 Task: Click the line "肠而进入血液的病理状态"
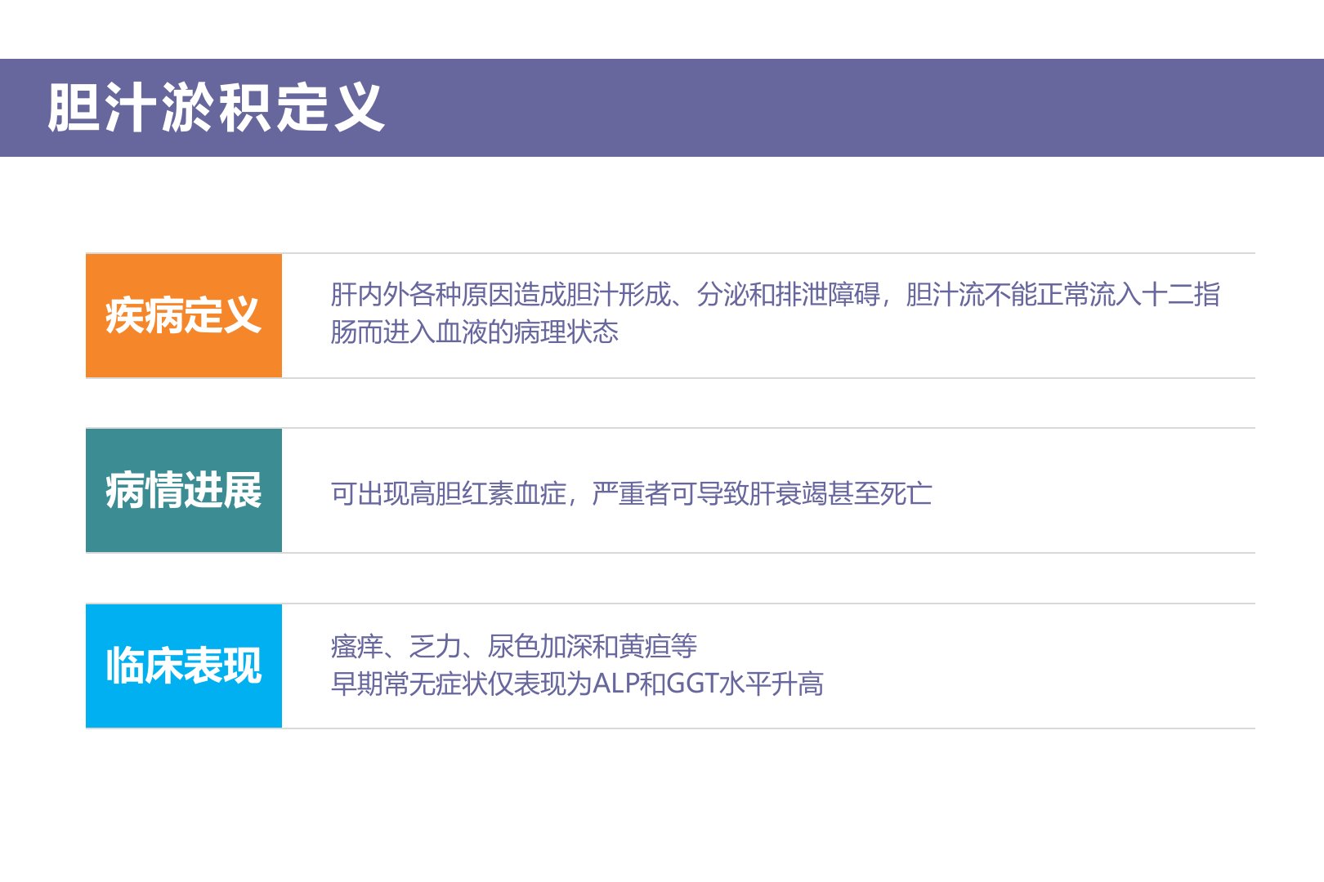tap(474, 332)
